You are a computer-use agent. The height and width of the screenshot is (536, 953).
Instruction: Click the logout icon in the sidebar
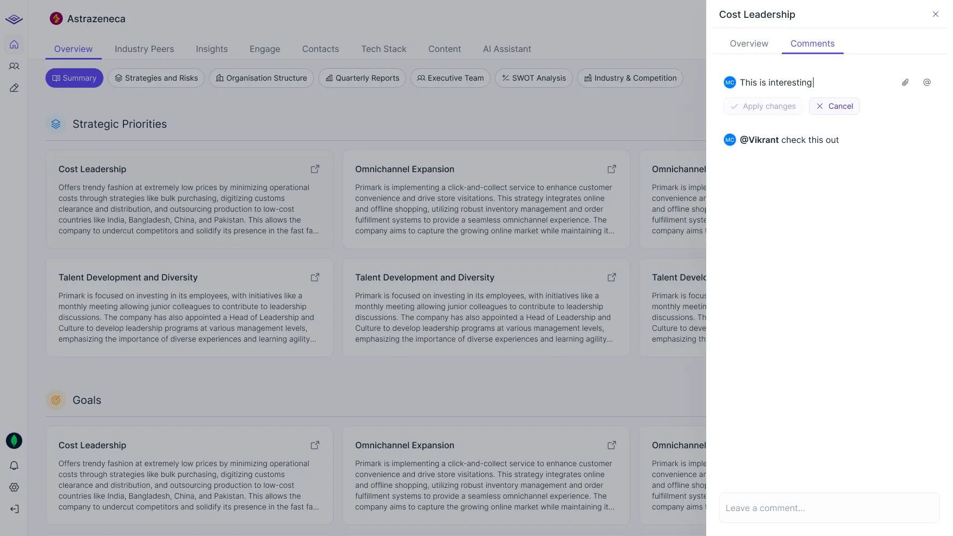pyautogui.click(x=14, y=509)
